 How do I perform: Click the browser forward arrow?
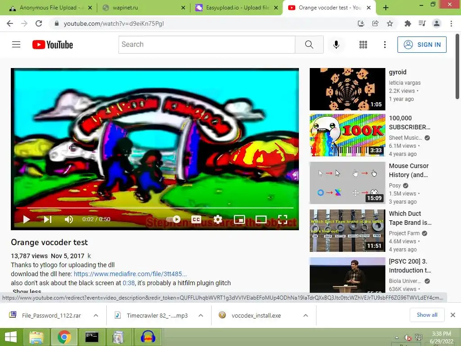coord(24,23)
